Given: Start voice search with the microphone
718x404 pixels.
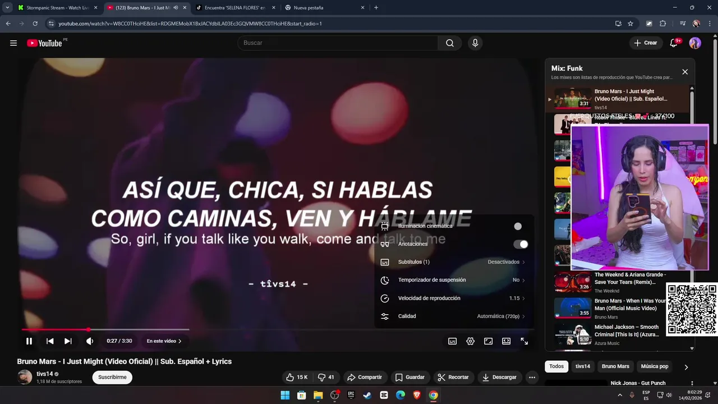Looking at the screenshot, I should [475, 43].
